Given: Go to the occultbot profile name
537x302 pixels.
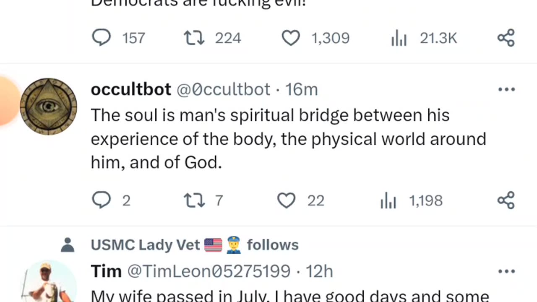Looking at the screenshot, I should (x=131, y=89).
